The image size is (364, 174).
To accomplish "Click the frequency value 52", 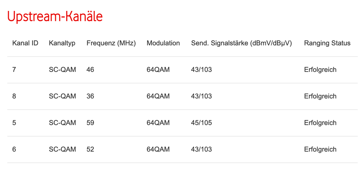I will pos(90,149).
